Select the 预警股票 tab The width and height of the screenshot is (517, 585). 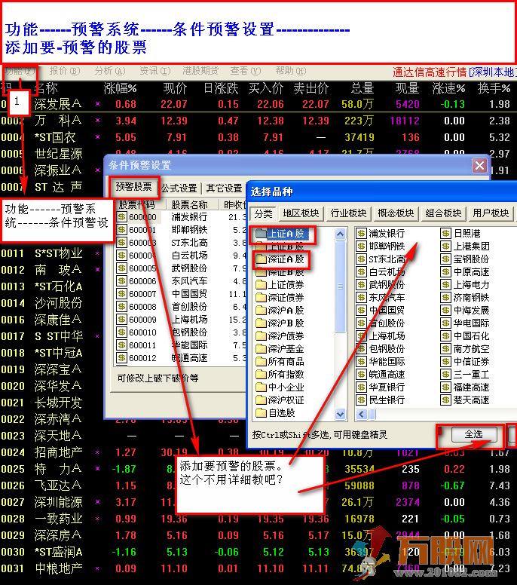pyautogui.click(x=134, y=186)
